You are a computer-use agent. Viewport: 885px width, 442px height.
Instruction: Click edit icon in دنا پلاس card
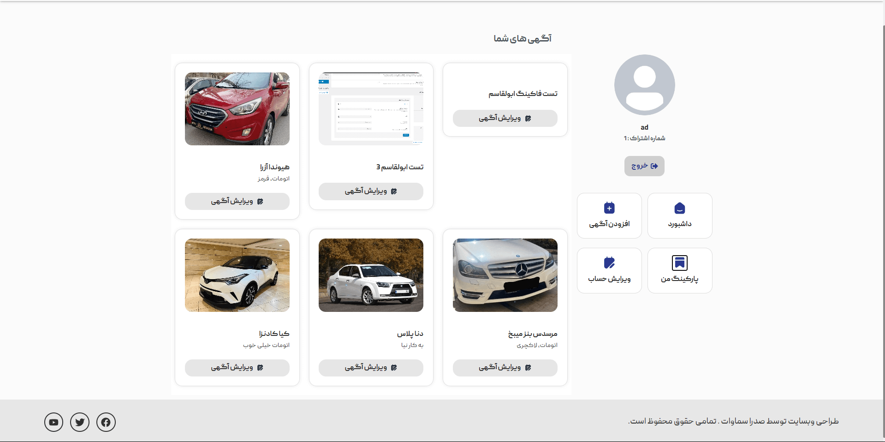pos(394,368)
